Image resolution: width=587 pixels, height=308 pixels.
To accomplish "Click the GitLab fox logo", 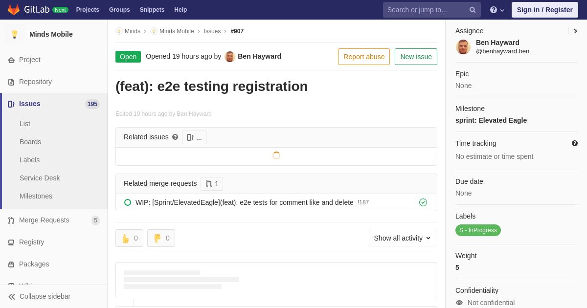I will point(14,10).
